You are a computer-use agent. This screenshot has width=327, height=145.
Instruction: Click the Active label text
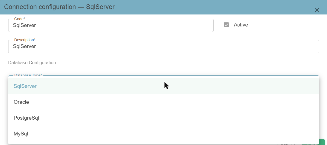[241, 25]
